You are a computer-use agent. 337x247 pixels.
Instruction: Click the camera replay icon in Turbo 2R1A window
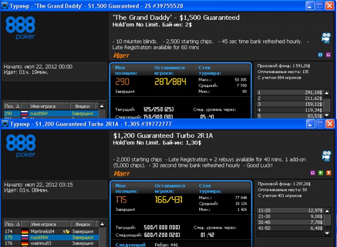tap(327, 156)
